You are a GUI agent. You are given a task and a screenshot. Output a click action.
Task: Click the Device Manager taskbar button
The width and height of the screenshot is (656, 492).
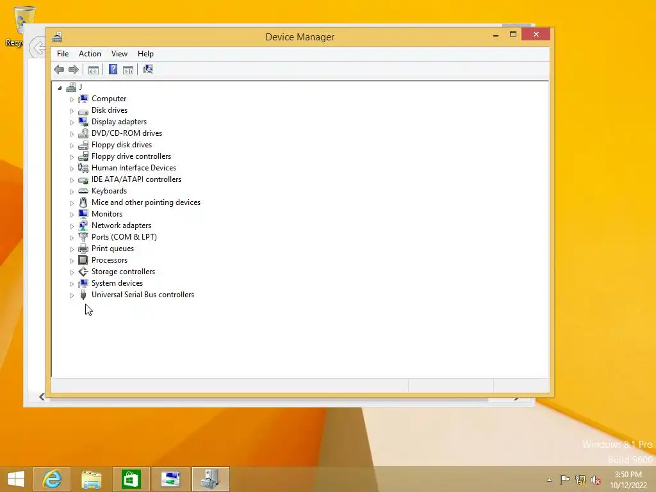[211, 479]
